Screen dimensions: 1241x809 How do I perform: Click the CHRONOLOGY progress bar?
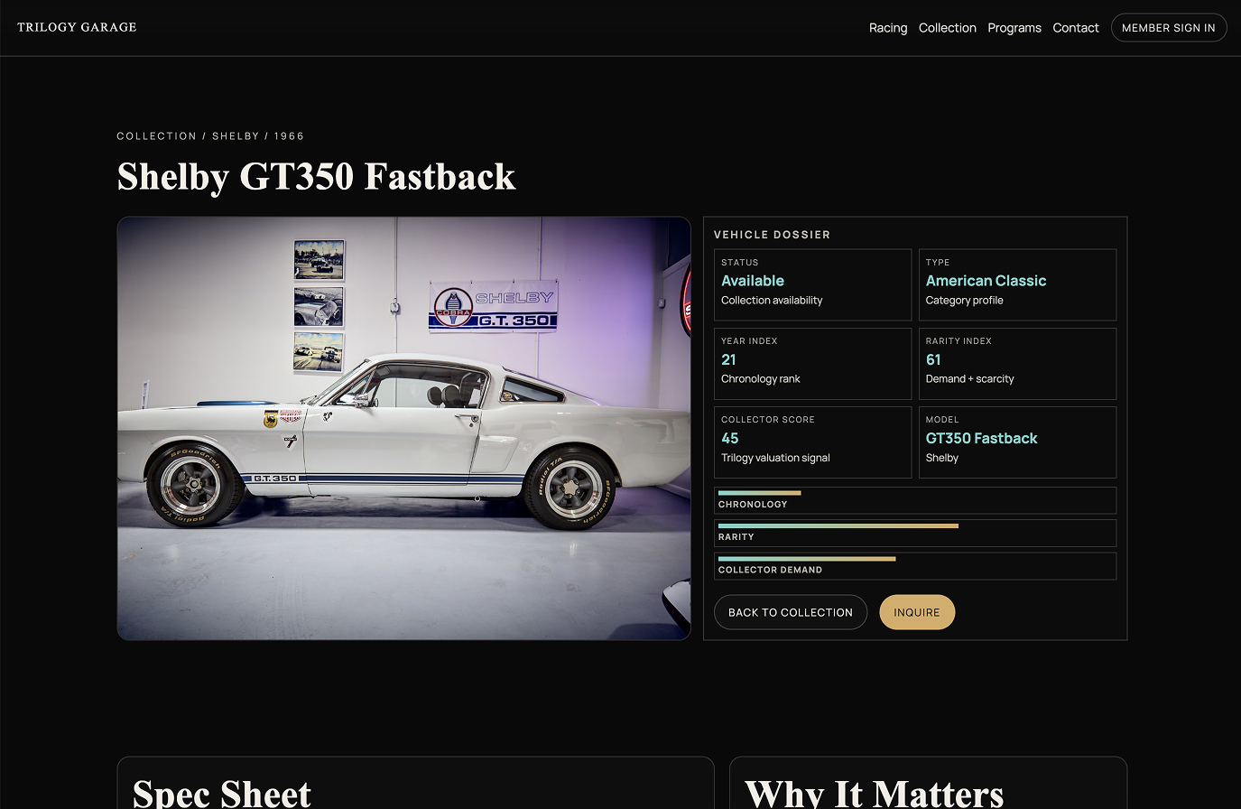[915, 499]
